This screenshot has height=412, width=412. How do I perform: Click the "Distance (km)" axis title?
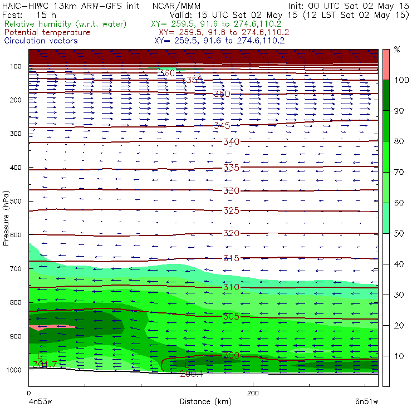coord(205,402)
